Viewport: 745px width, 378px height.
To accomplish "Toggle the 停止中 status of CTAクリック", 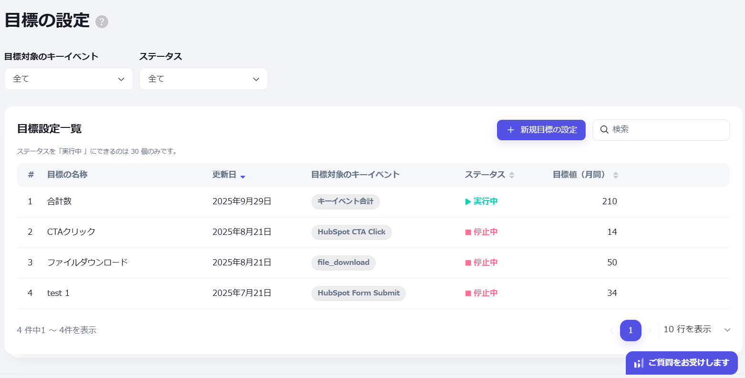I will [x=482, y=232].
